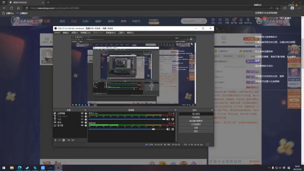Viewport: 304px width, 171px height.
Task: Click the Douyu 开播 broadcast icon
Action: [227, 21]
